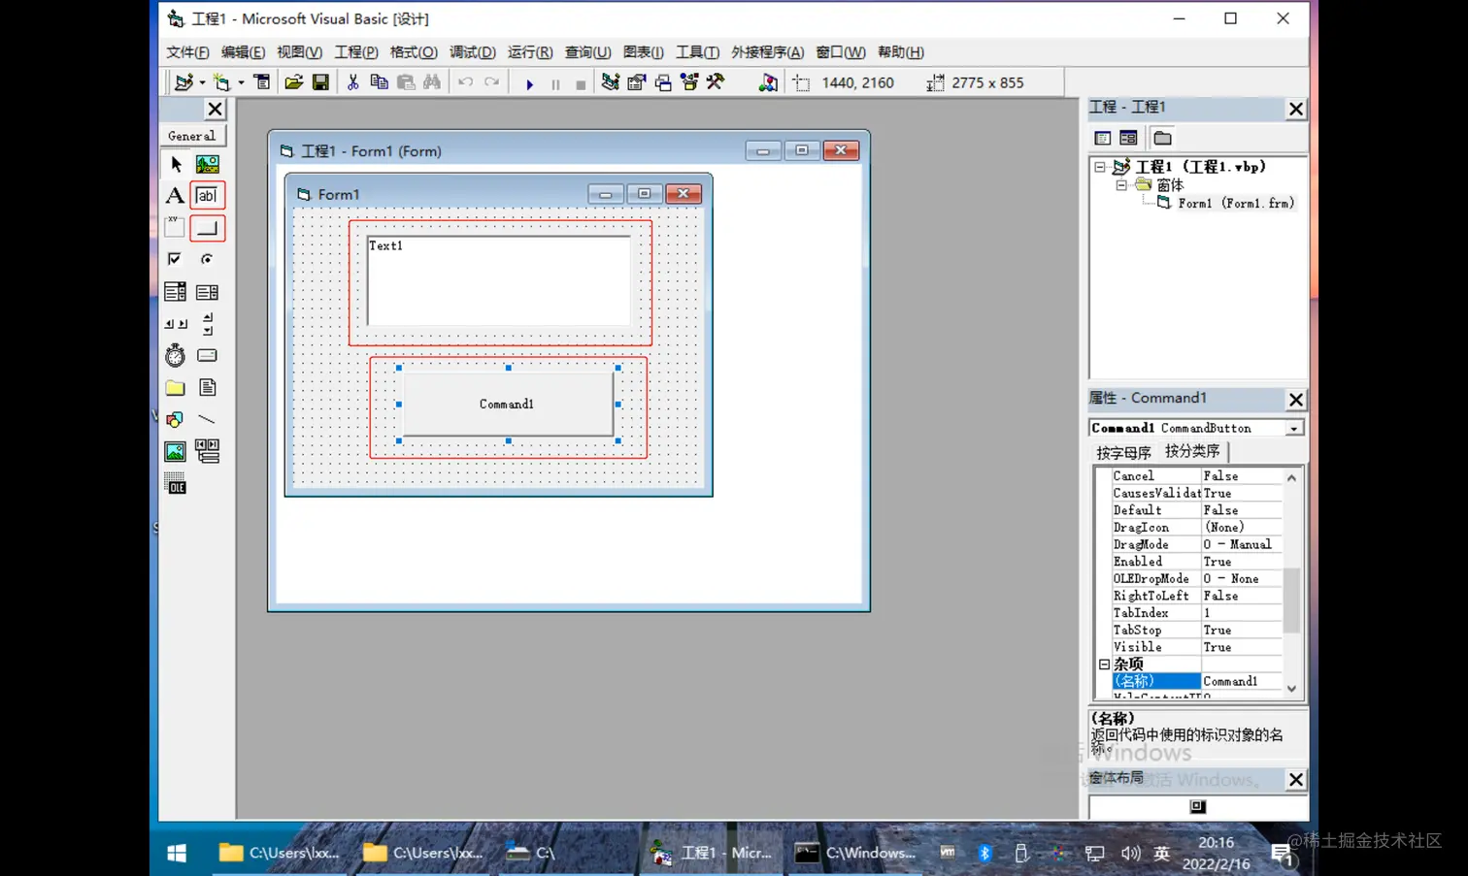The width and height of the screenshot is (1468, 876).
Task: Click the Properties list scrollbar thumb
Action: 1291,600
